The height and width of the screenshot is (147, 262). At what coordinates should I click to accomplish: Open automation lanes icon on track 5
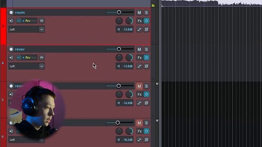point(139,103)
